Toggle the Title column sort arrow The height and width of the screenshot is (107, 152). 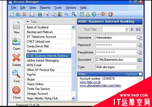[28, 22]
